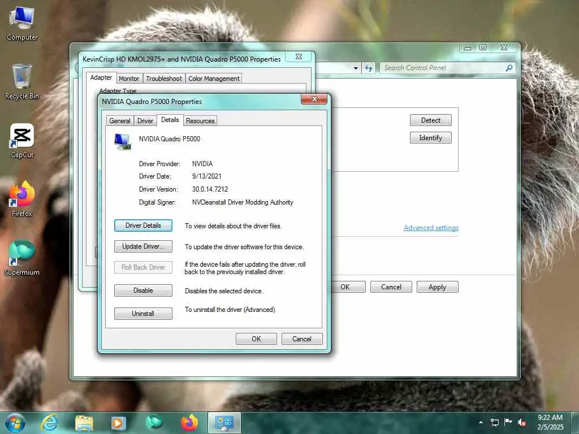This screenshot has width=579, height=434.
Task: Click Apply in the Screen Resolution window
Action: point(437,287)
